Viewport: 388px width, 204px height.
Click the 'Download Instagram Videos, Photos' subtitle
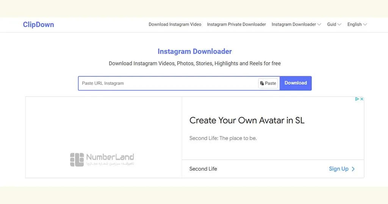pos(195,64)
